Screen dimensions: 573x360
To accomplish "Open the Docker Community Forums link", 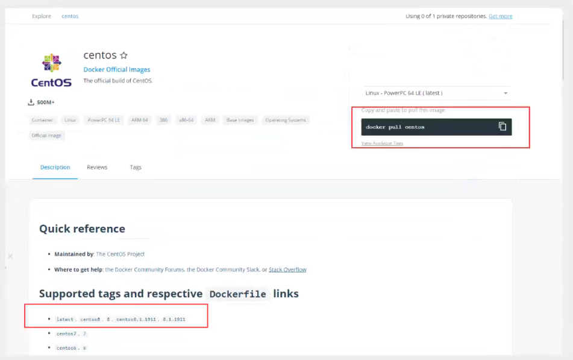I will (x=145, y=270).
